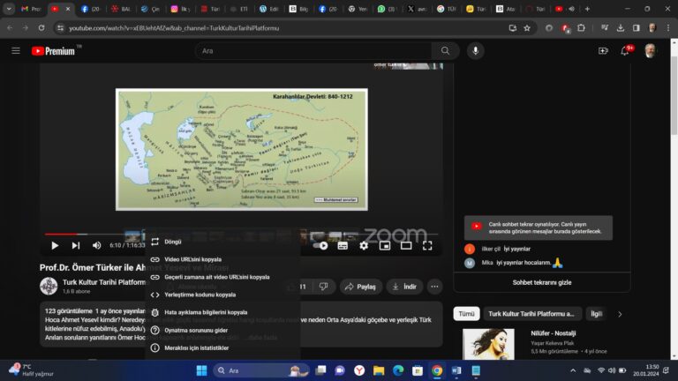678x381 pixels.
Task: Select the Tümü filter chip
Action: [x=466, y=314]
